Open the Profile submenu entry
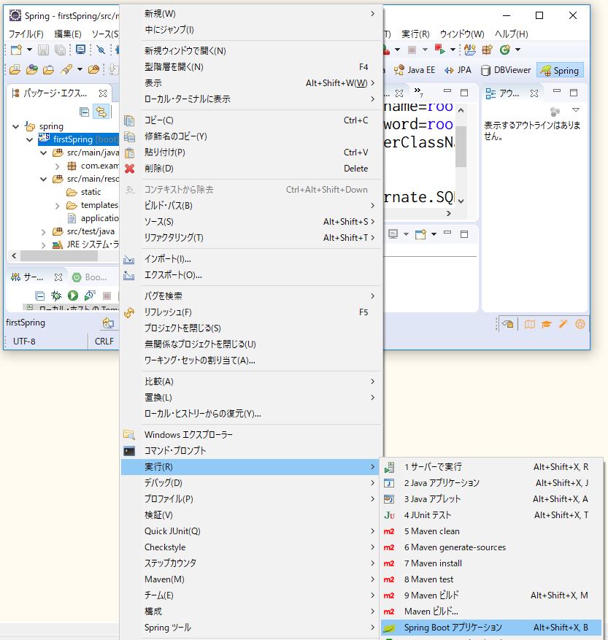Image resolution: width=608 pixels, height=640 pixels. point(251,498)
